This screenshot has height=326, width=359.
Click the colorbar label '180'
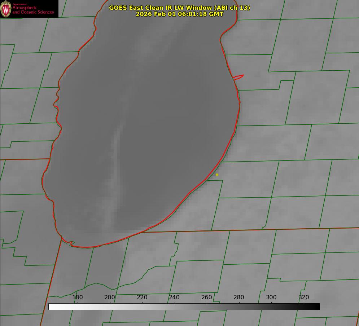click(77, 297)
